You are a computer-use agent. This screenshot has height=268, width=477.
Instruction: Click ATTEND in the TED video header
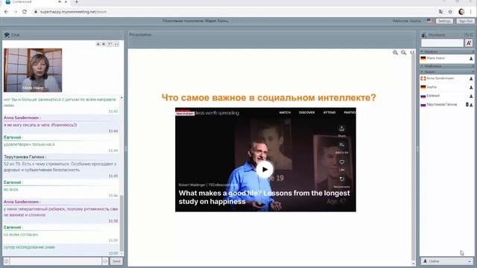pos(329,112)
